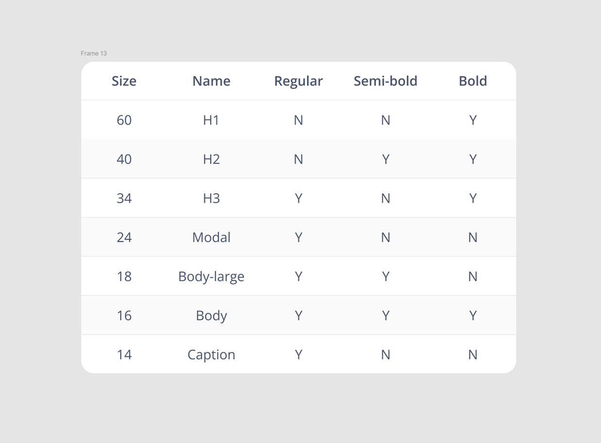Click the size 60 cell

click(124, 120)
